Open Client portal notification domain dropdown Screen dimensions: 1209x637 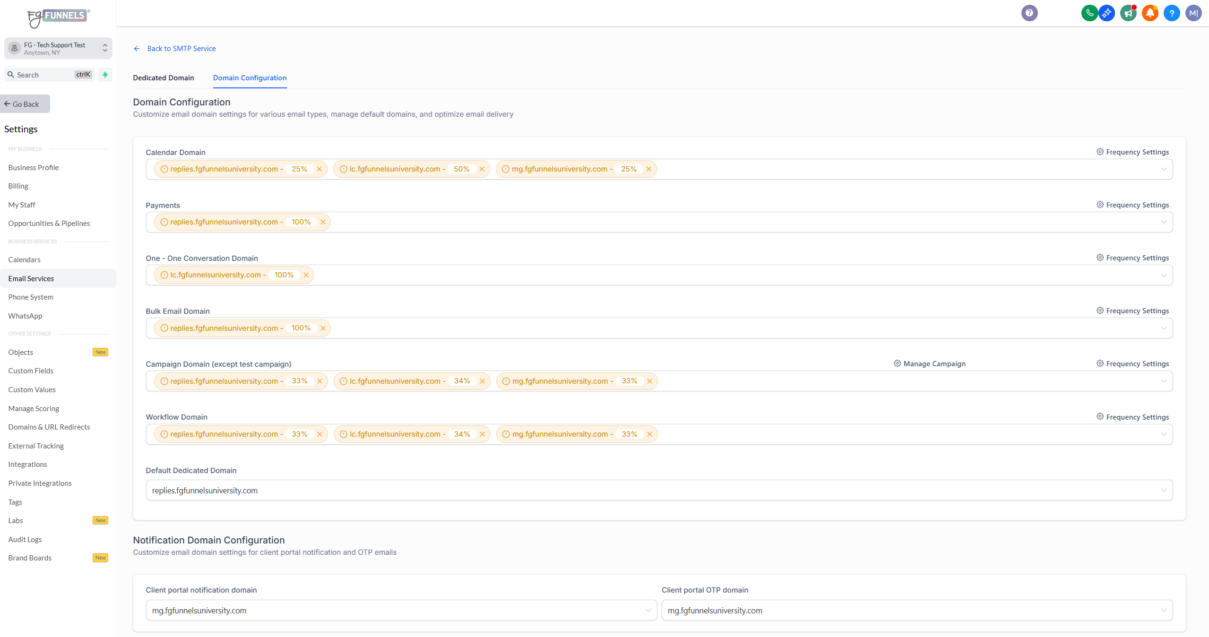click(x=648, y=611)
